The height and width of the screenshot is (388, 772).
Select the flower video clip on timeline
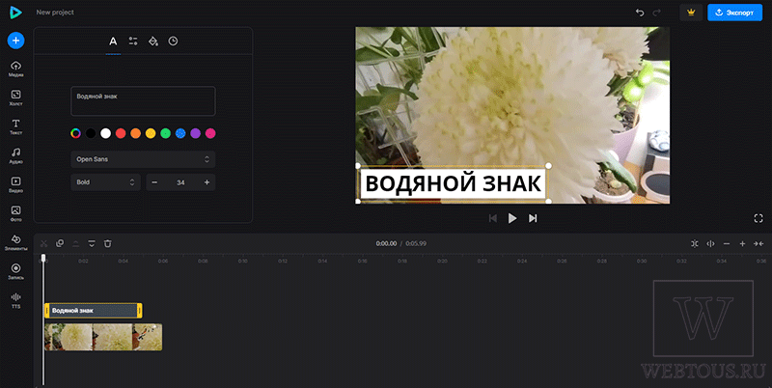pyautogui.click(x=103, y=337)
